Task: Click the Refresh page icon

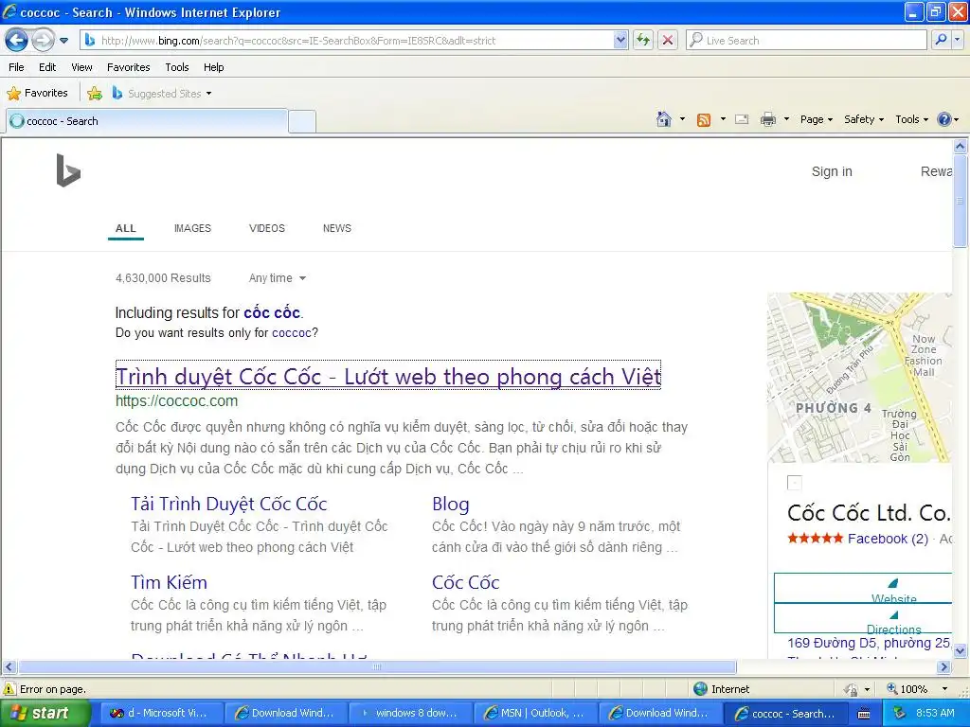Action: [643, 40]
